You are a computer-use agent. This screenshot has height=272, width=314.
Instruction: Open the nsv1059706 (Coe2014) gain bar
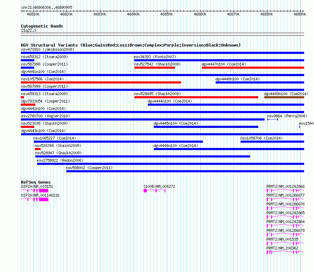pyautogui.click(x=272, y=142)
